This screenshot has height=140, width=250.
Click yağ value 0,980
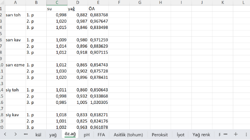click(x=78, y=40)
